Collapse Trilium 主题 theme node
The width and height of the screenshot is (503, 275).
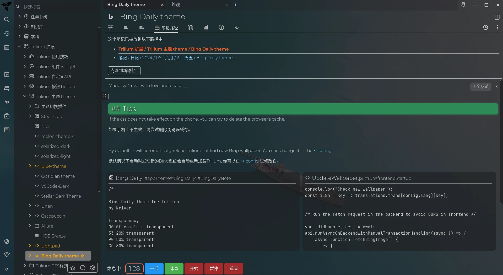25,96
